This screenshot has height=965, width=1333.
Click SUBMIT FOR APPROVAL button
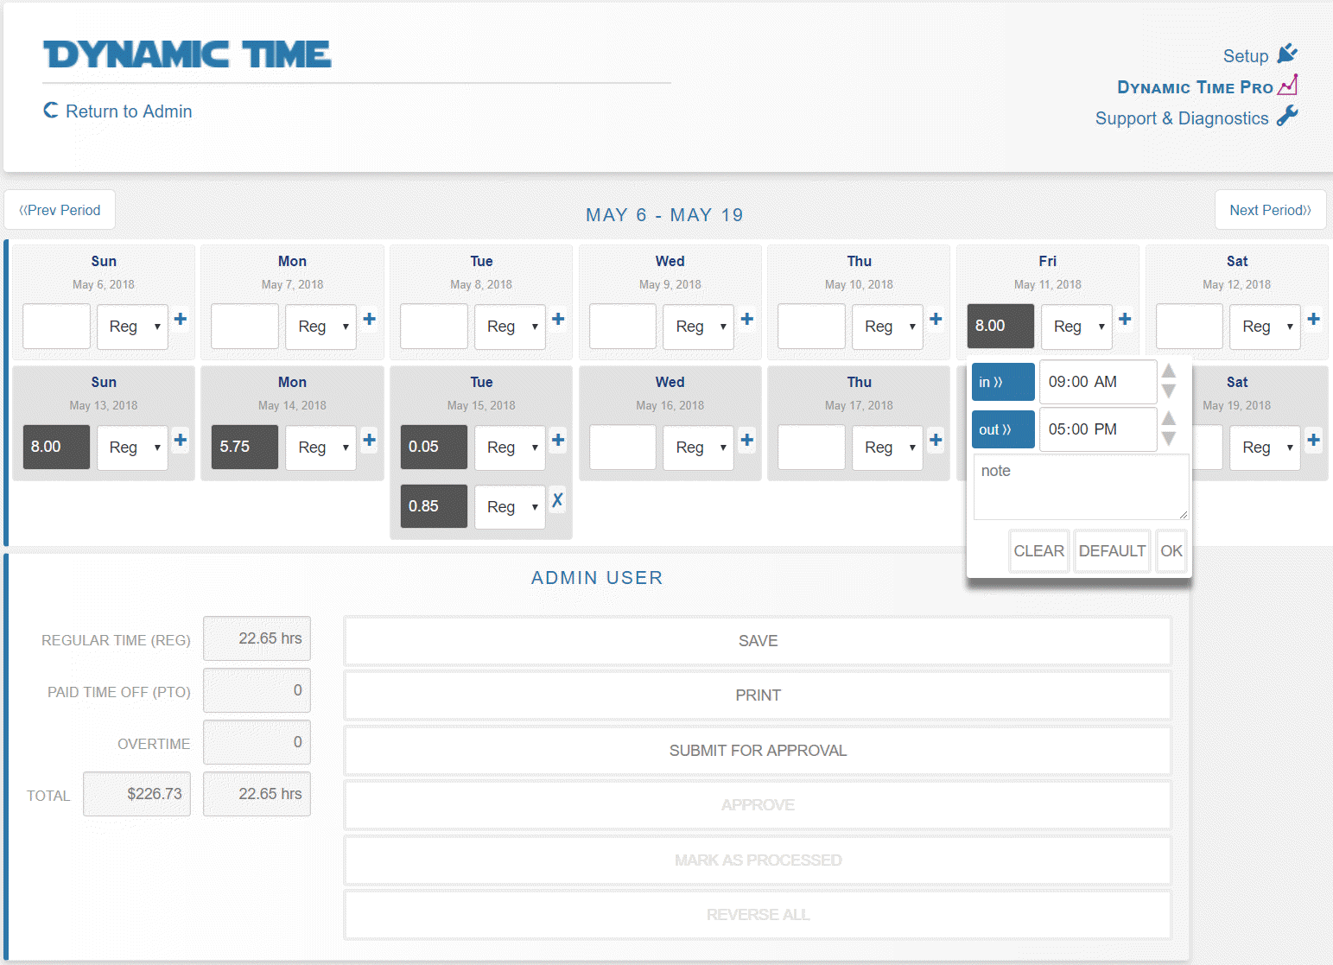pyautogui.click(x=758, y=751)
